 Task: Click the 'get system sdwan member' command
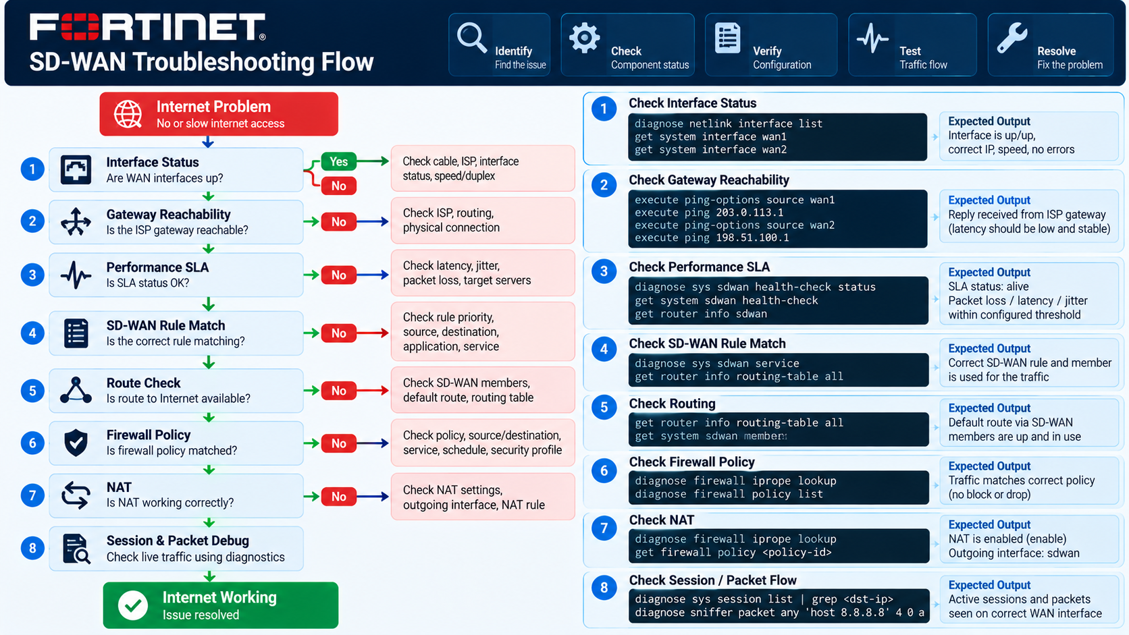tap(710, 436)
